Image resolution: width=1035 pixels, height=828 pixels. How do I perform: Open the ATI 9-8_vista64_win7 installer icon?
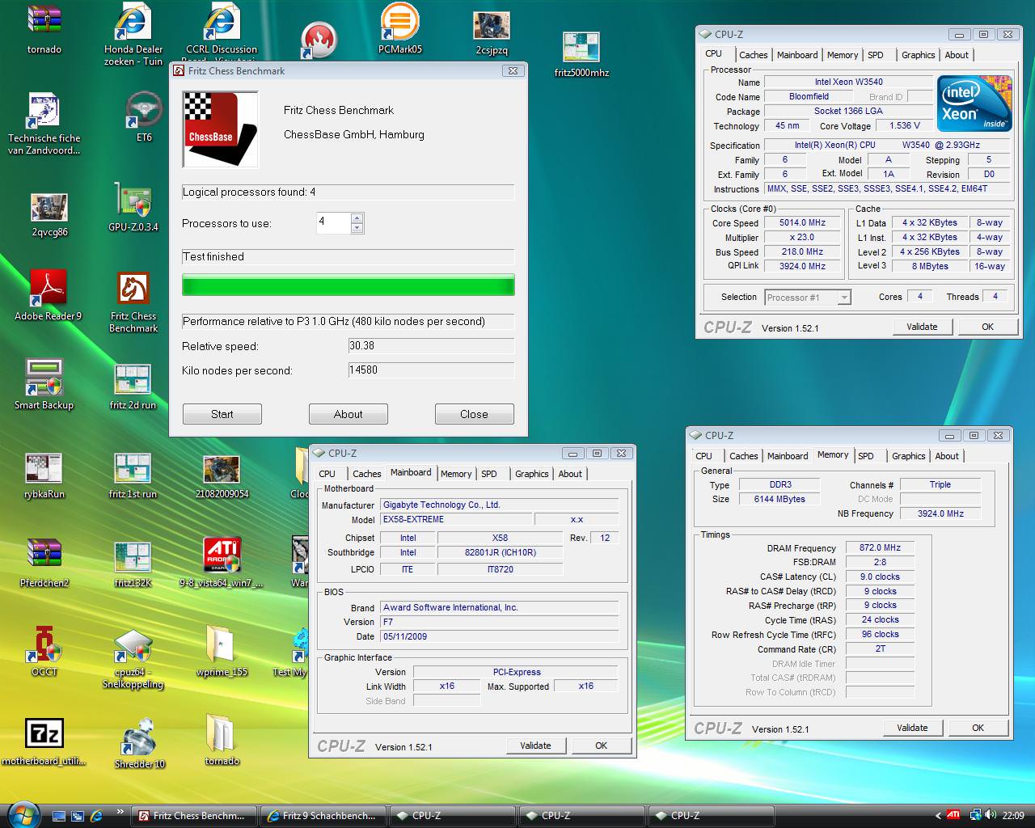click(222, 563)
